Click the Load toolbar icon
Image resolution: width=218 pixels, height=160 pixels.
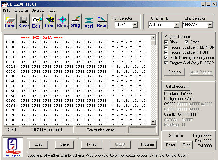pyautogui.click(x=10, y=21)
